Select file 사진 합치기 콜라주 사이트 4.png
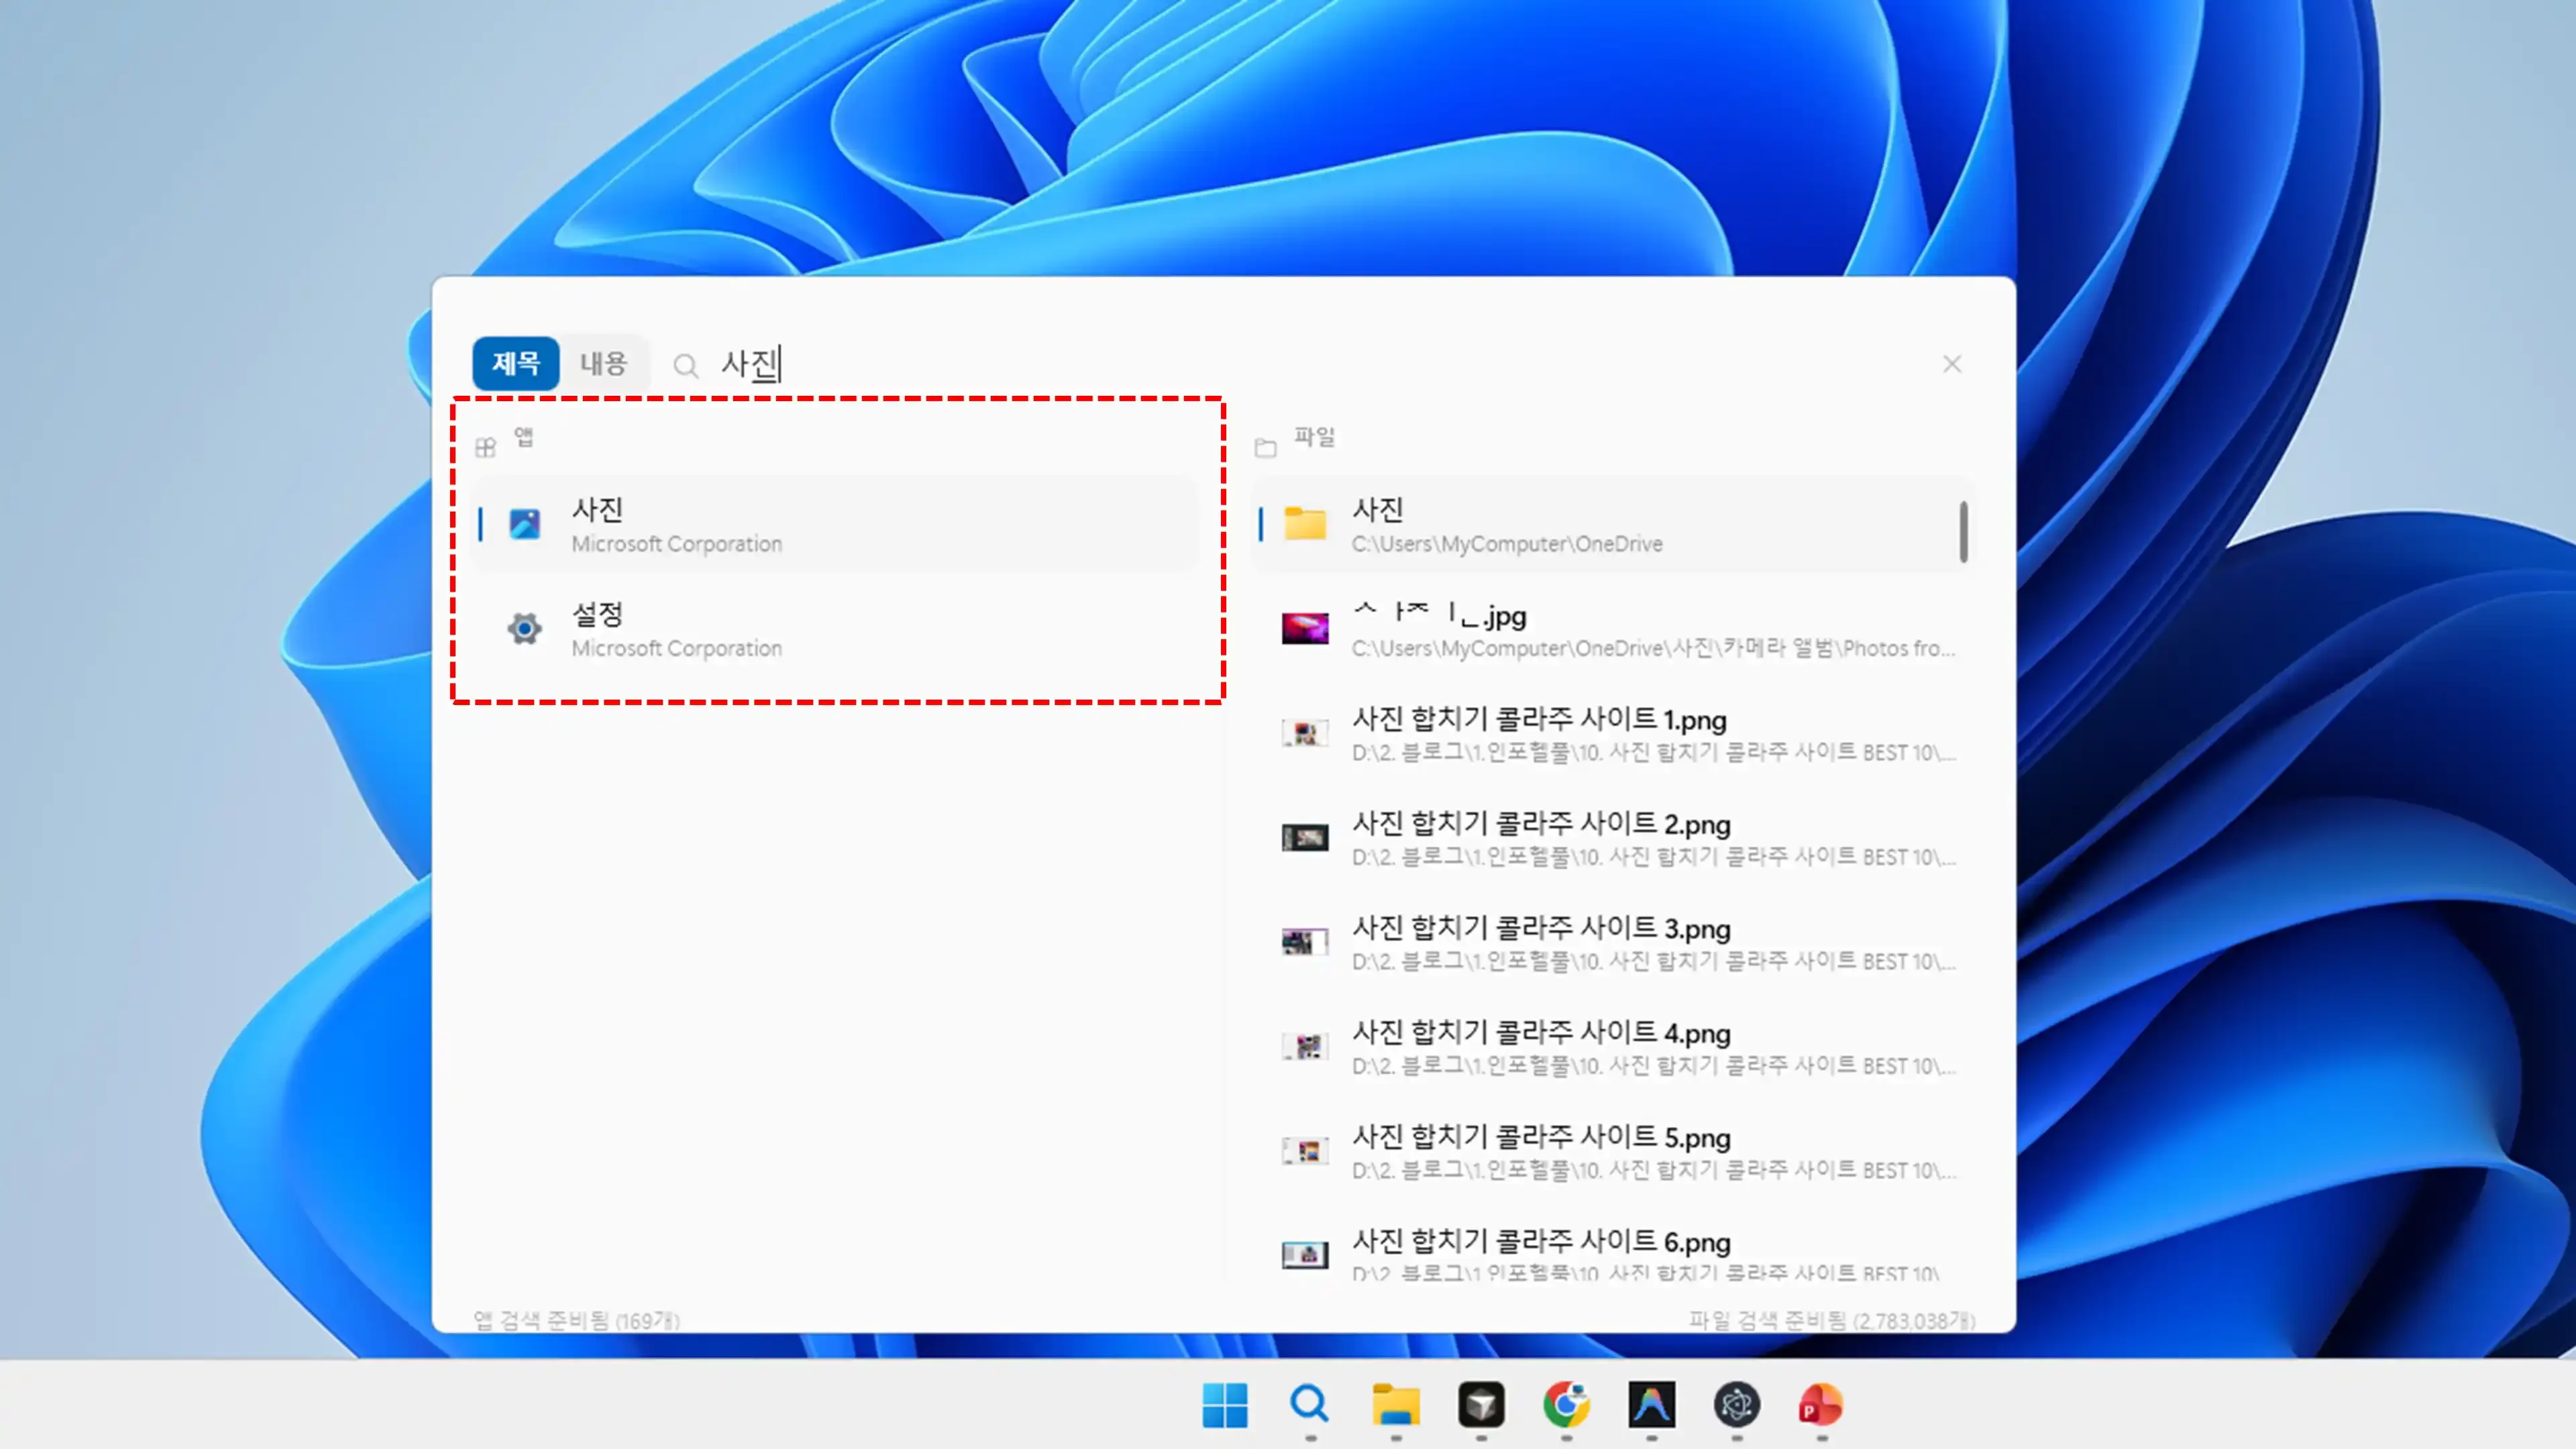2576x1449 pixels. [x=1612, y=1047]
